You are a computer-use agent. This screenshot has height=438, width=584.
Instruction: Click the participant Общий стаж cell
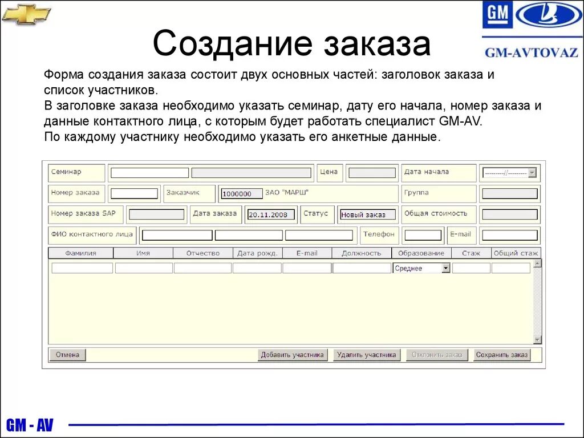coord(511,268)
